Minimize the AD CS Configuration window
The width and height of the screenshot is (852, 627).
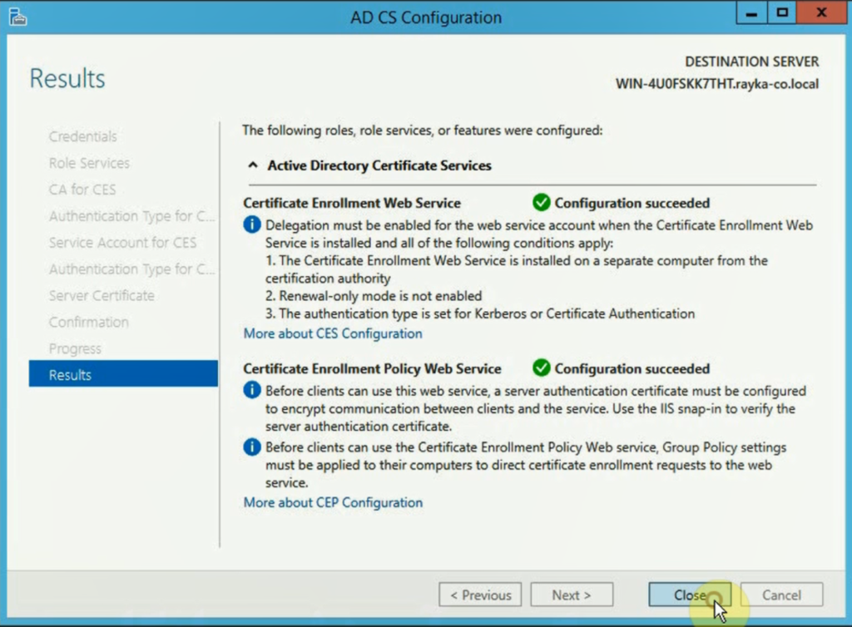click(x=751, y=13)
